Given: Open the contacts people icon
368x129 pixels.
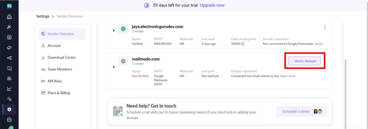Looking at the screenshot, I should (x=9, y=78).
